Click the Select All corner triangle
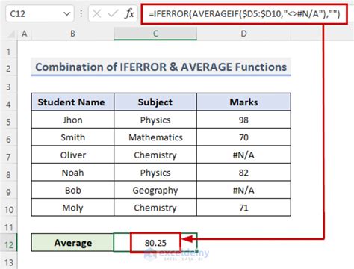The width and height of the screenshot is (354, 269). tap(10, 34)
